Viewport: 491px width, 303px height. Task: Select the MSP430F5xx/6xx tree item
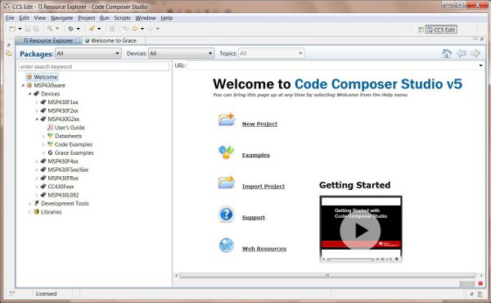click(x=68, y=170)
